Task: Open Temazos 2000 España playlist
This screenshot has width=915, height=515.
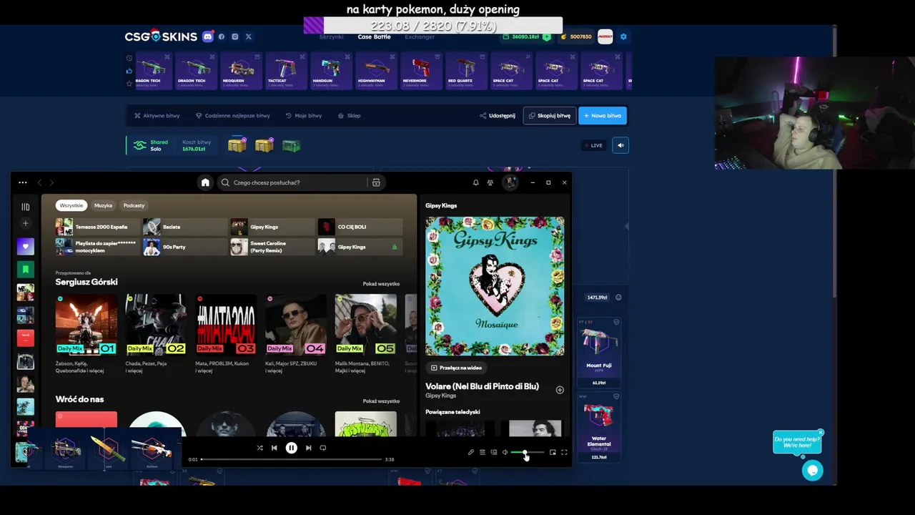Action: pos(98,227)
